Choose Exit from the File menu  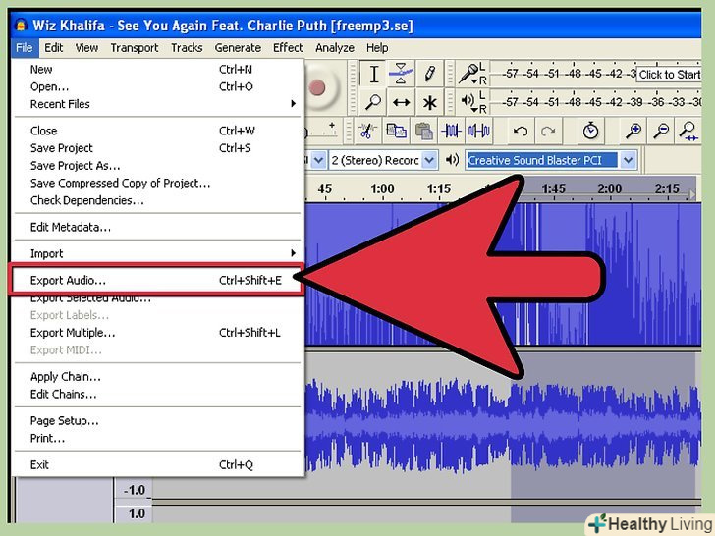pyautogui.click(x=157, y=465)
